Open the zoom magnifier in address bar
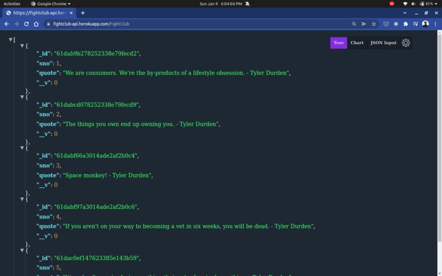442x276 pixels. 354,24
